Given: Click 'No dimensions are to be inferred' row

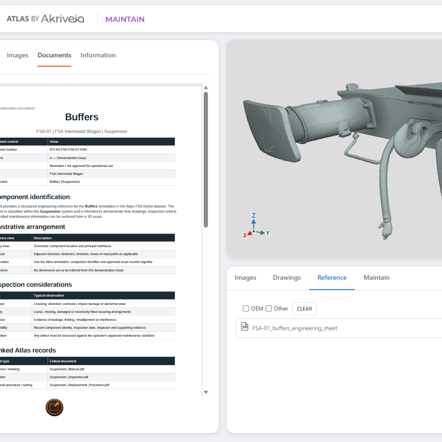Looking at the screenshot, I should point(79,270).
